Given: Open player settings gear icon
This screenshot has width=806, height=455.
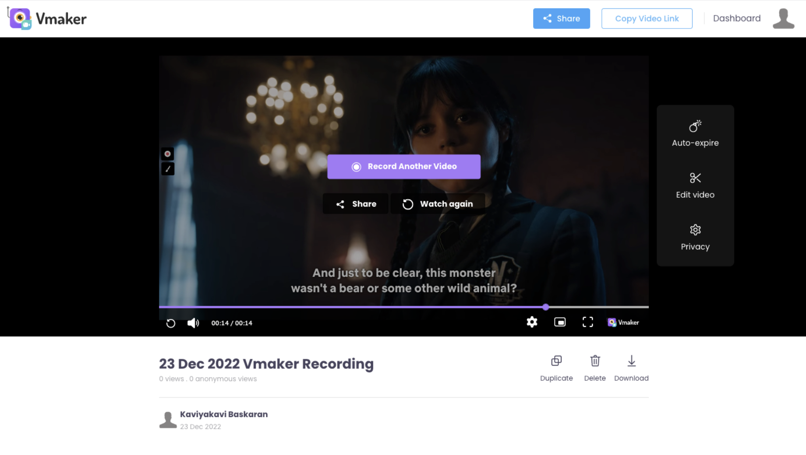Looking at the screenshot, I should [532, 322].
